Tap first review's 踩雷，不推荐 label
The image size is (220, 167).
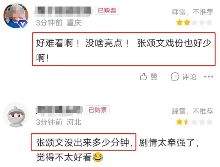tap(192, 12)
